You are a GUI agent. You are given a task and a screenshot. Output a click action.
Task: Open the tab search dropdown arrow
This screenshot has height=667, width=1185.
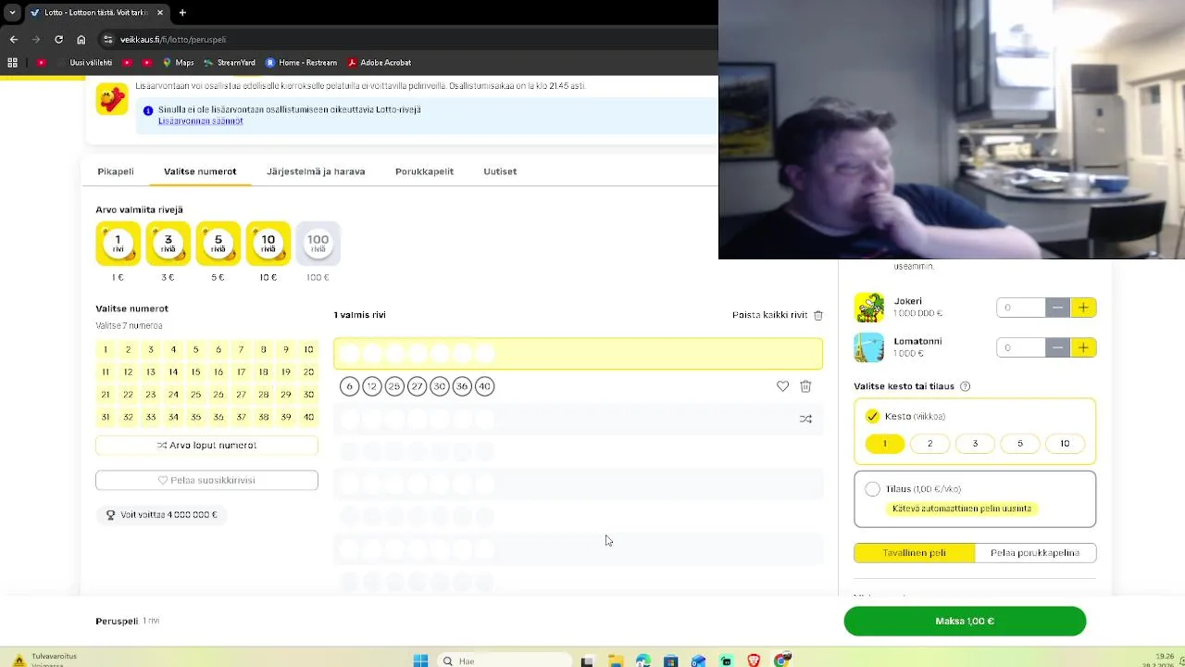pos(12,13)
